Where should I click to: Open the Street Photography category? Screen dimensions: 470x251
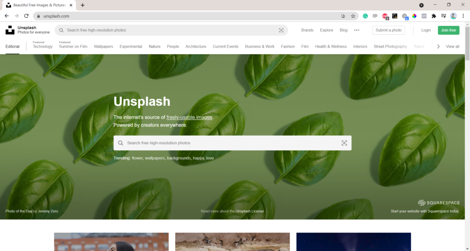(390, 47)
